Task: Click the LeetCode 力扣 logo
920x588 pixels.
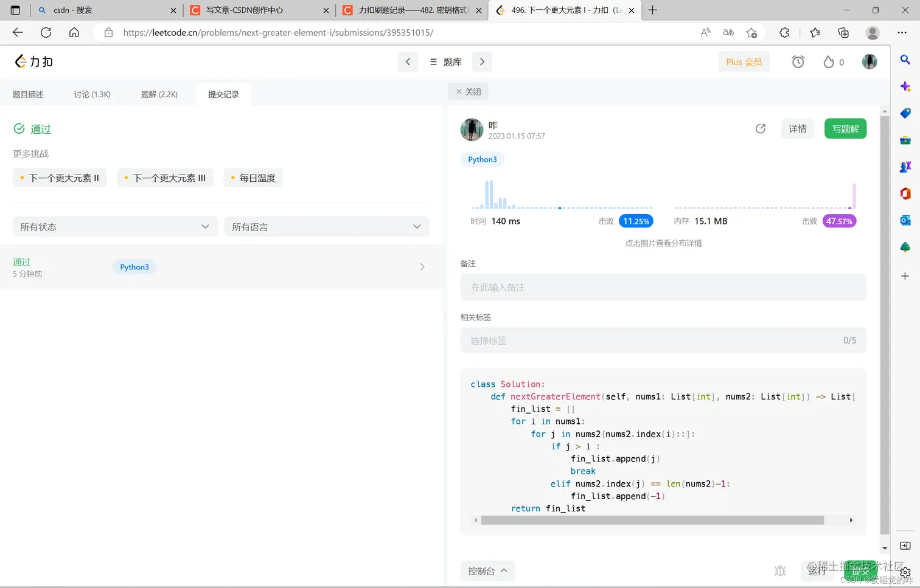Action: 34,61
